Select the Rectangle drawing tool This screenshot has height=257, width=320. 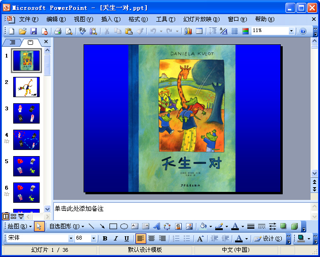113,226
